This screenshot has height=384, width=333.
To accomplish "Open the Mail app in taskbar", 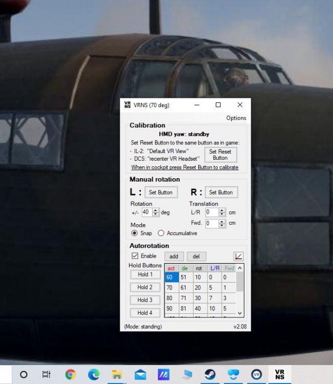I will pos(140,375).
